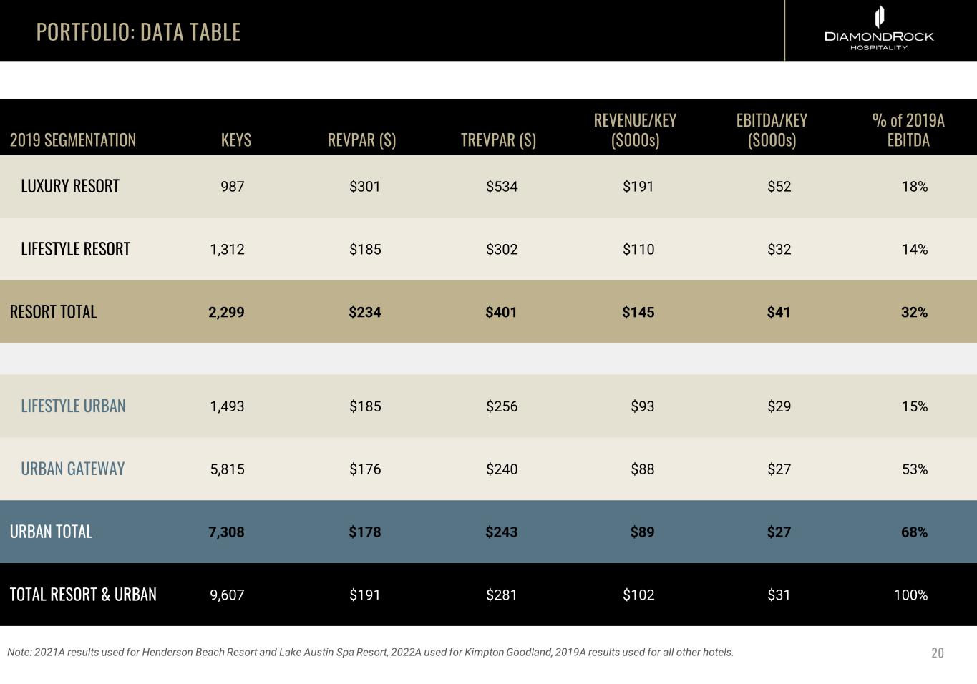The image size is (977, 684).
Task: Click the KEYS column header
Action: coord(236,140)
